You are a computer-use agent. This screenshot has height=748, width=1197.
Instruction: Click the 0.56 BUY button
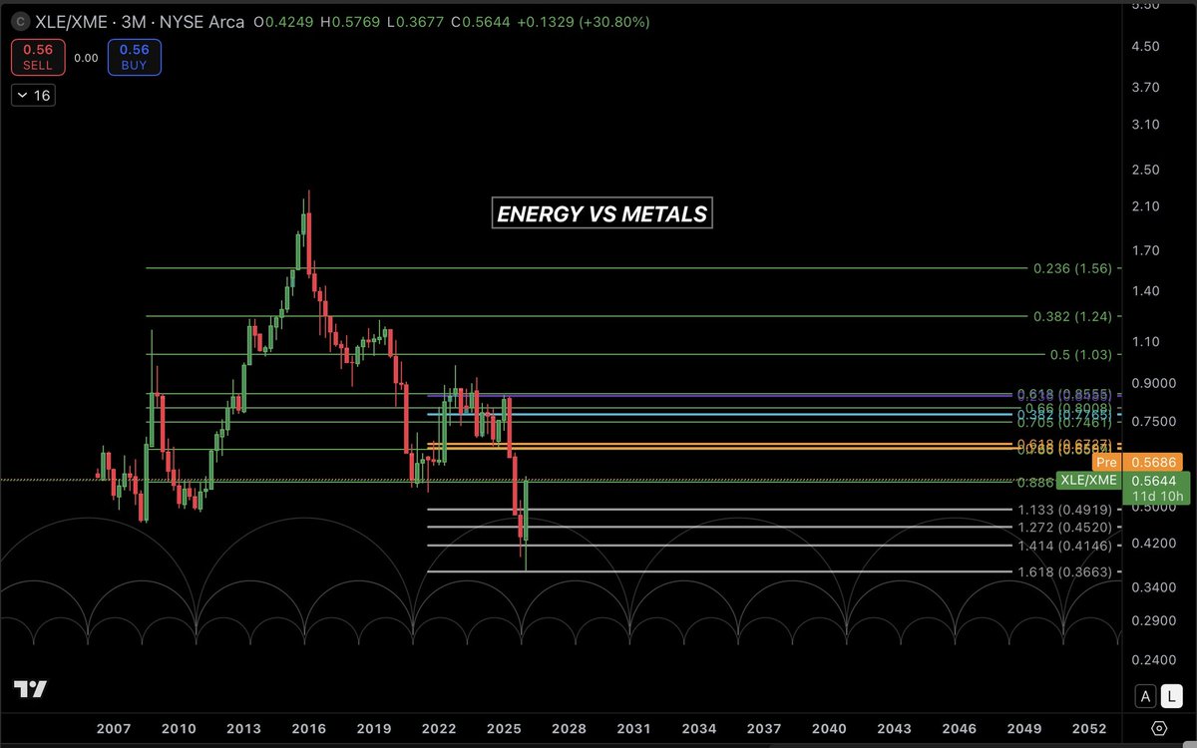click(x=134, y=57)
